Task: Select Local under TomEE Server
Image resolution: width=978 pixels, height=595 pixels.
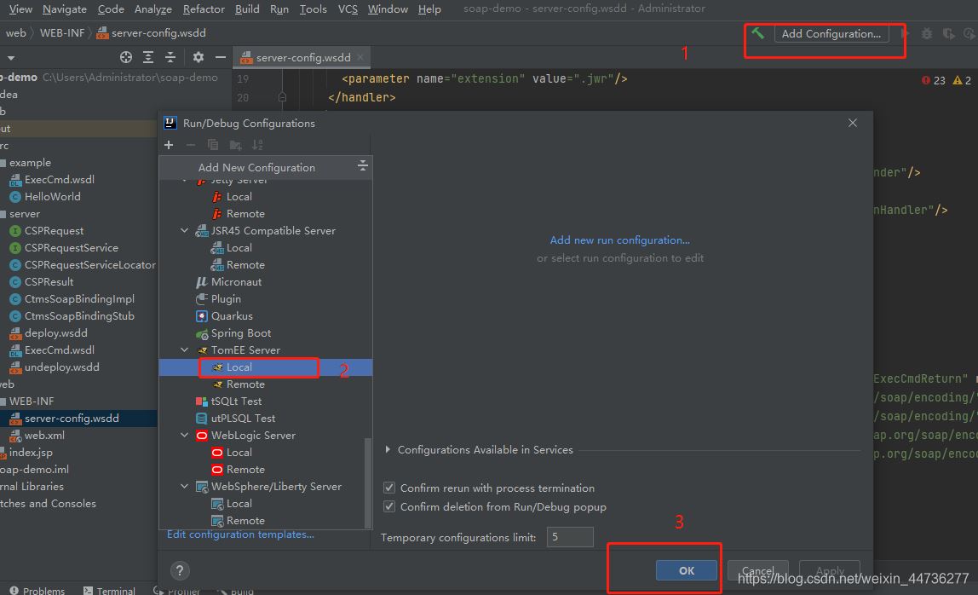Action: pos(239,367)
